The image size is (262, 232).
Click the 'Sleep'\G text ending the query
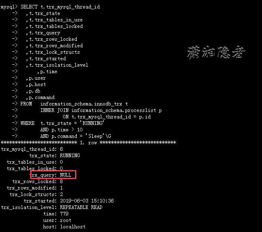pos(98,136)
